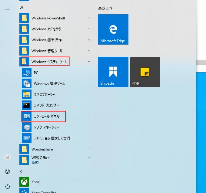The height and width of the screenshot is (193, 206).
Task: Open the タスク マネージャー entry text
Action: [46, 127]
